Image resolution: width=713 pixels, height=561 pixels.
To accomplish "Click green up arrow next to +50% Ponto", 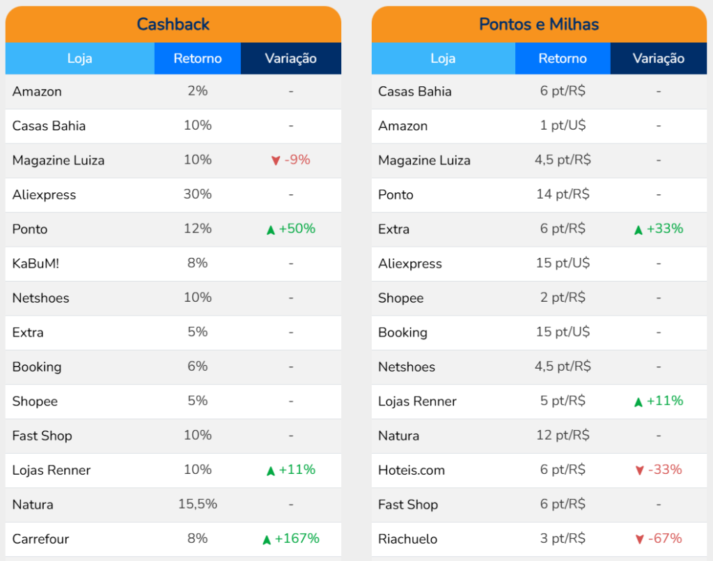I will 271,230.
